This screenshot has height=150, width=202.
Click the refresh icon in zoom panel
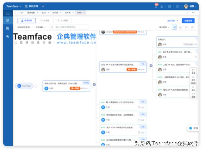193,94
